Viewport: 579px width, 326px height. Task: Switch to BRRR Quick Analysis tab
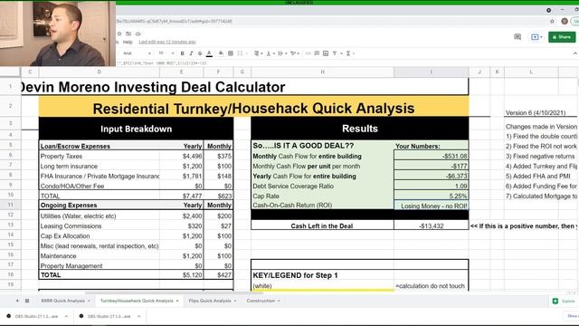click(x=62, y=301)
